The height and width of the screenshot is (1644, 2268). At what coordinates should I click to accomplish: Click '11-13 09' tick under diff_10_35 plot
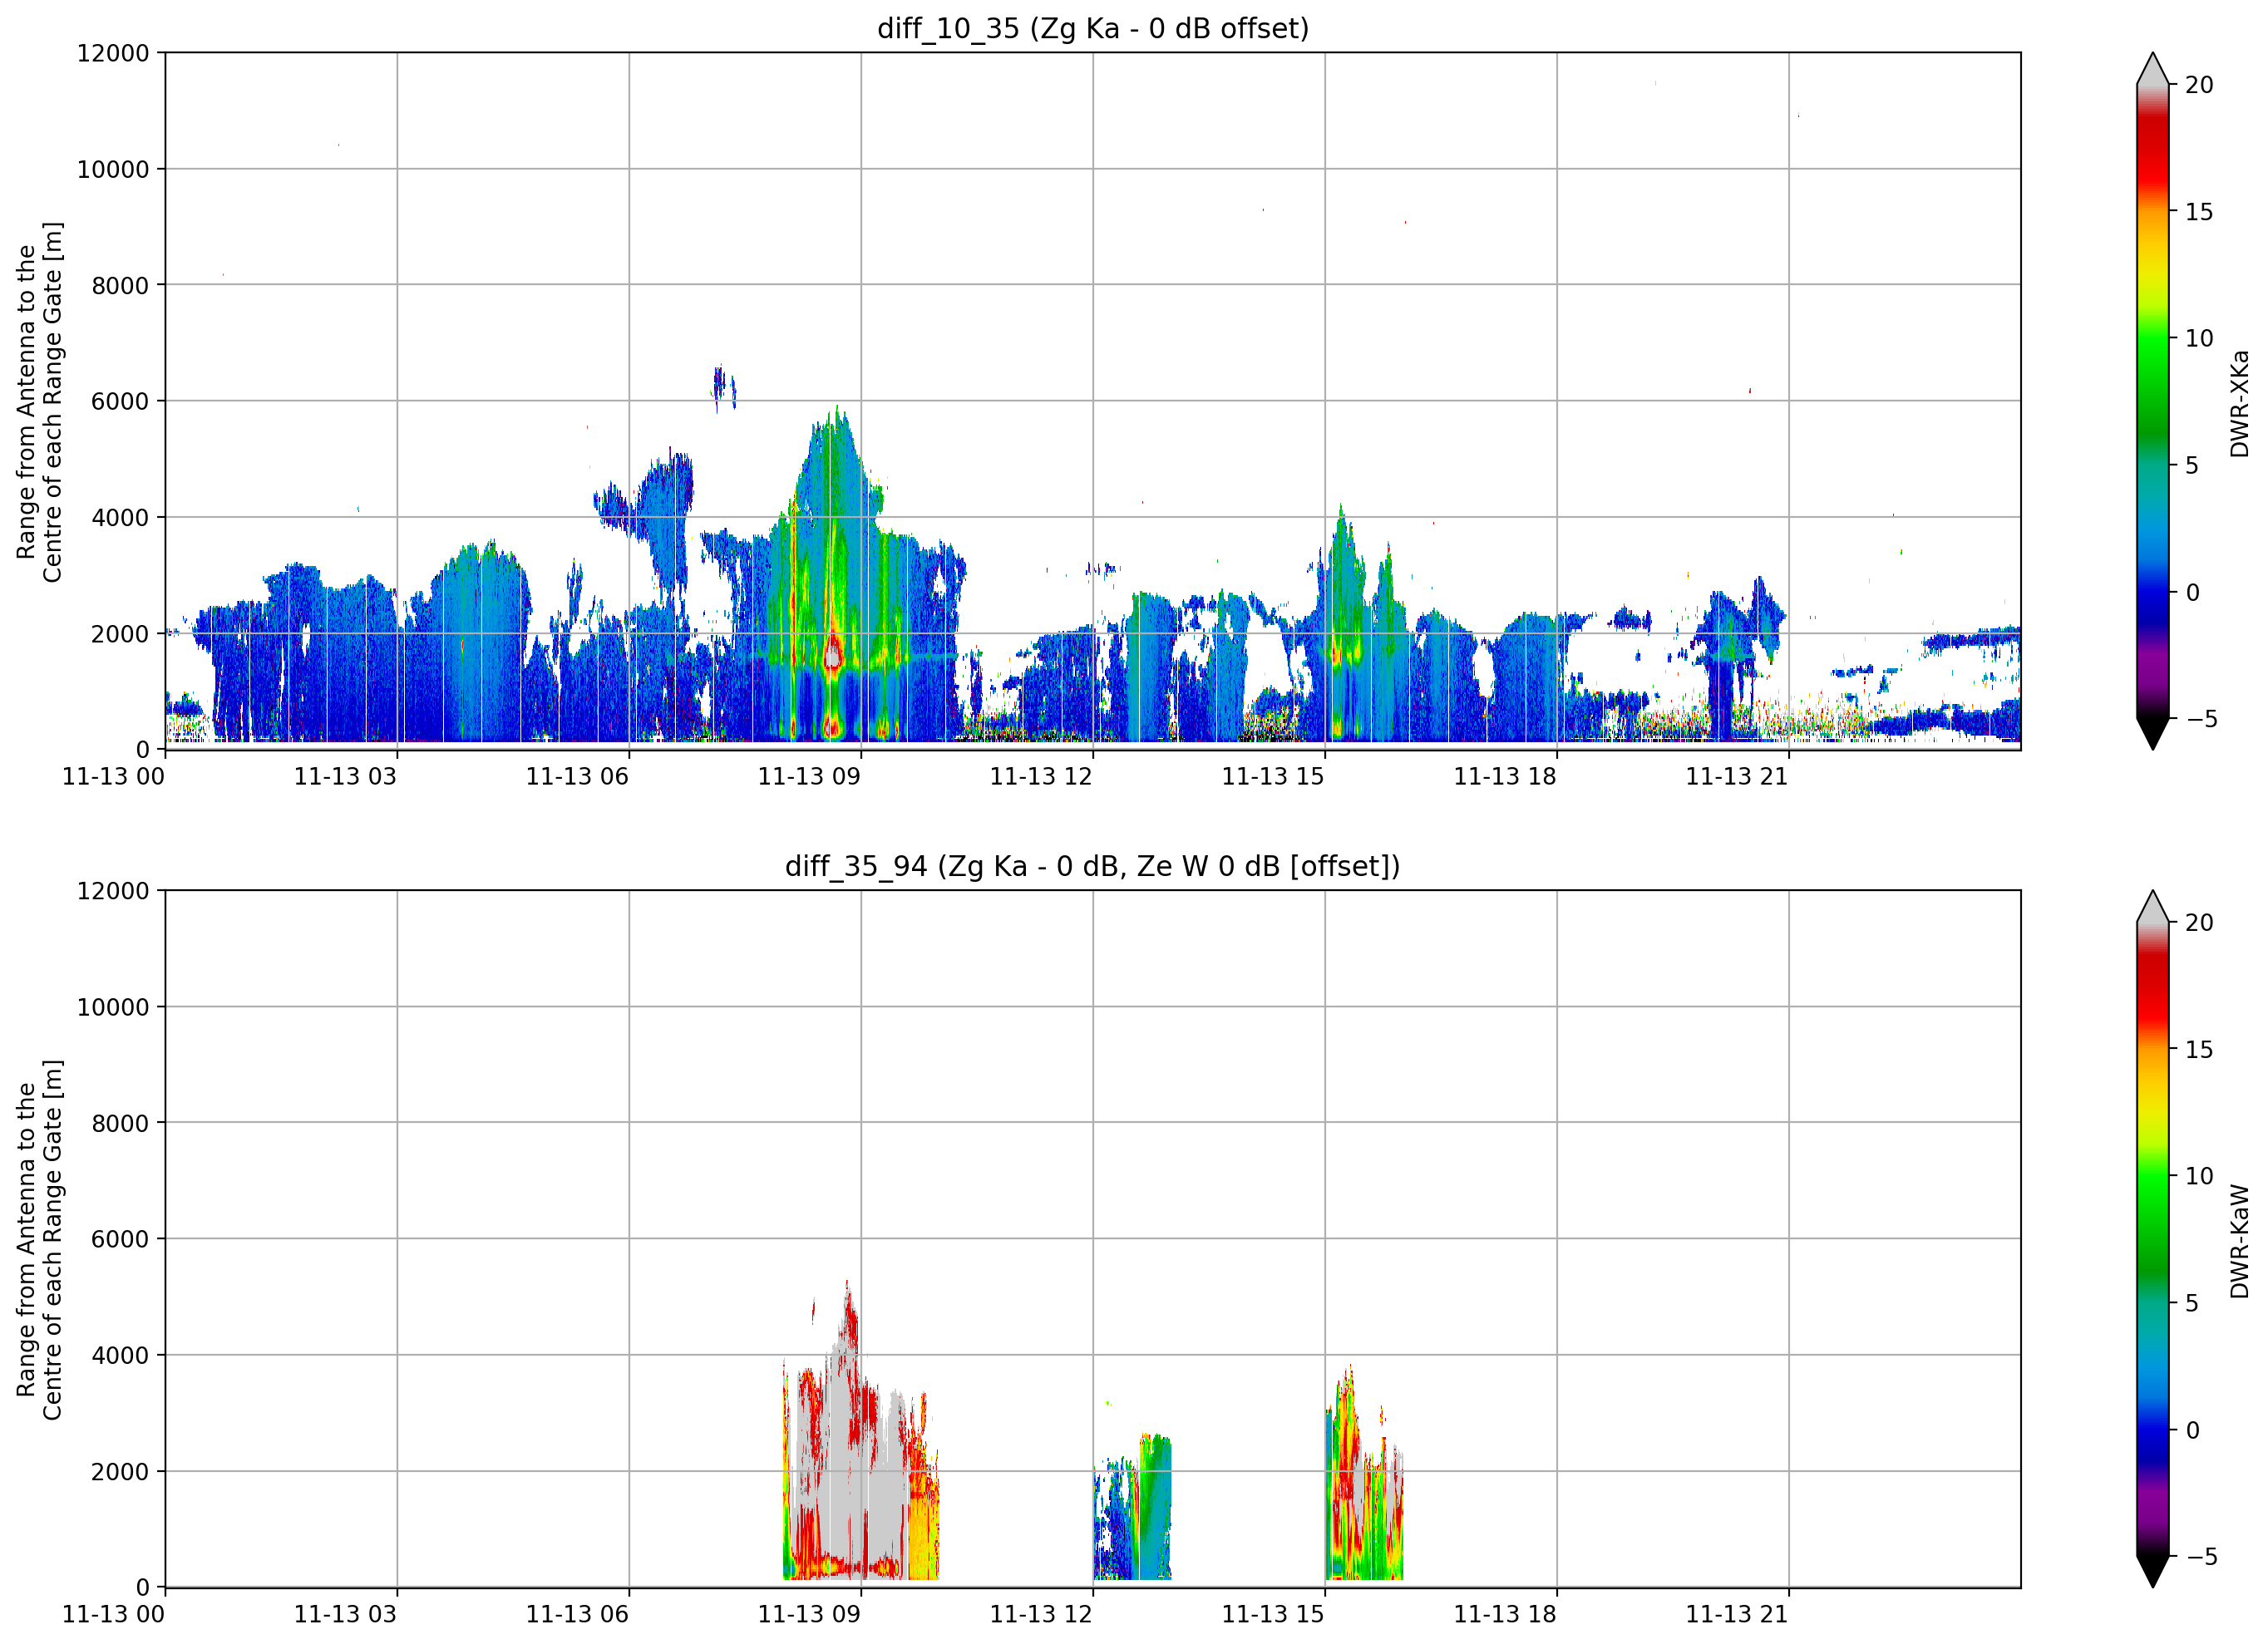[809, 777]
